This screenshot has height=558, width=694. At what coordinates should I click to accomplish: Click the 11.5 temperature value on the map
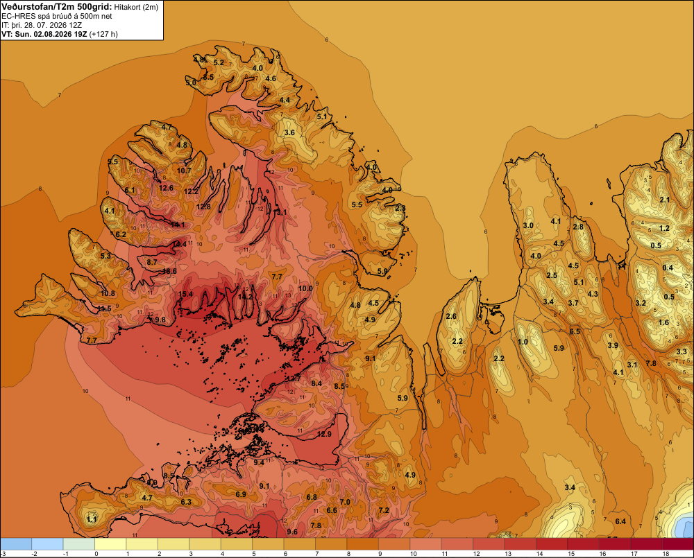[x=104, y=308]
